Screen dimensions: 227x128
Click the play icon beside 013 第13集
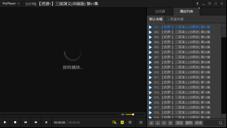tap(150, 88)
